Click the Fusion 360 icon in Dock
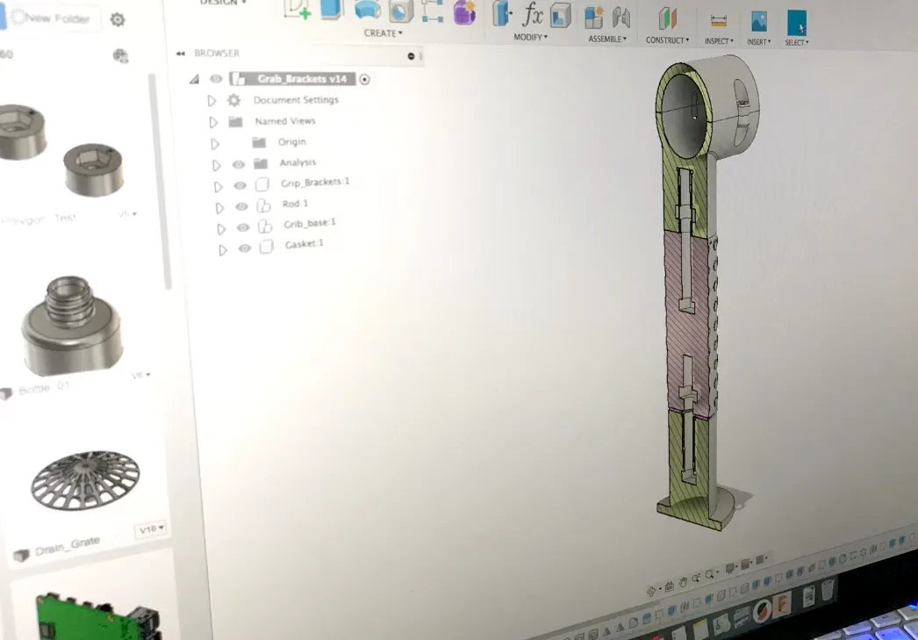The image size is (918, 640). 782,603
